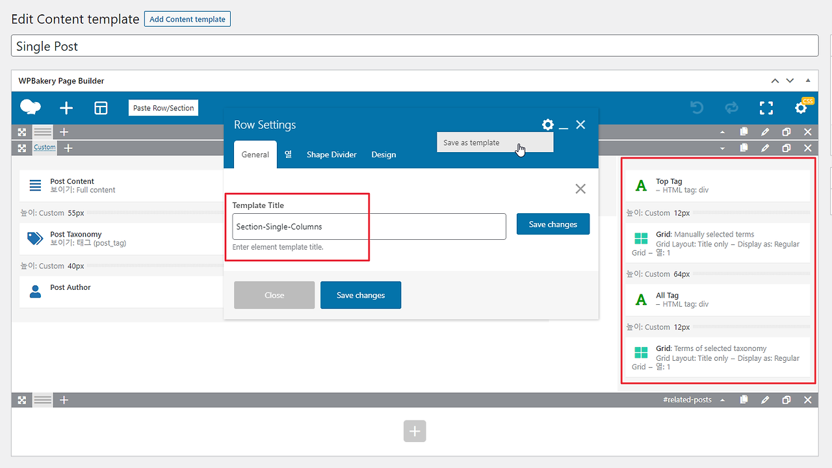
Task: Focus the Single Post title field
Action: point(415,46)
